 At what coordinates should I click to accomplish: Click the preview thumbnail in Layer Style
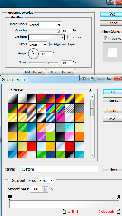(x=112, y=52)
